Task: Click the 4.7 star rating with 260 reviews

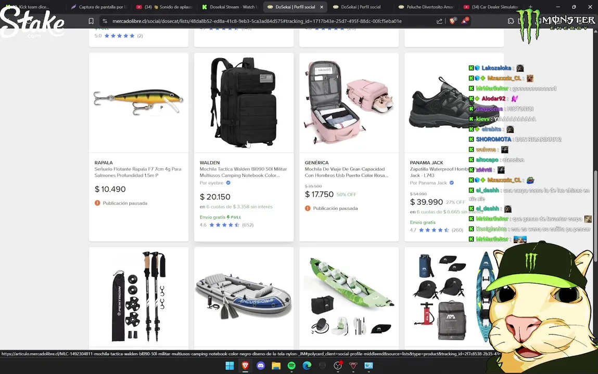Action: pyautogui.click(x=437, y=230)
